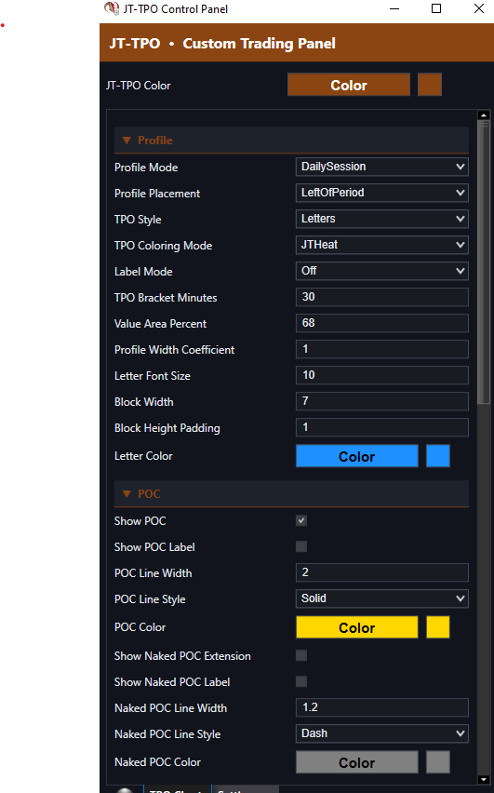This screenshot has height=793, width=494.
Task: Click the POC Color yellow Color button
Action: (357, 627)
